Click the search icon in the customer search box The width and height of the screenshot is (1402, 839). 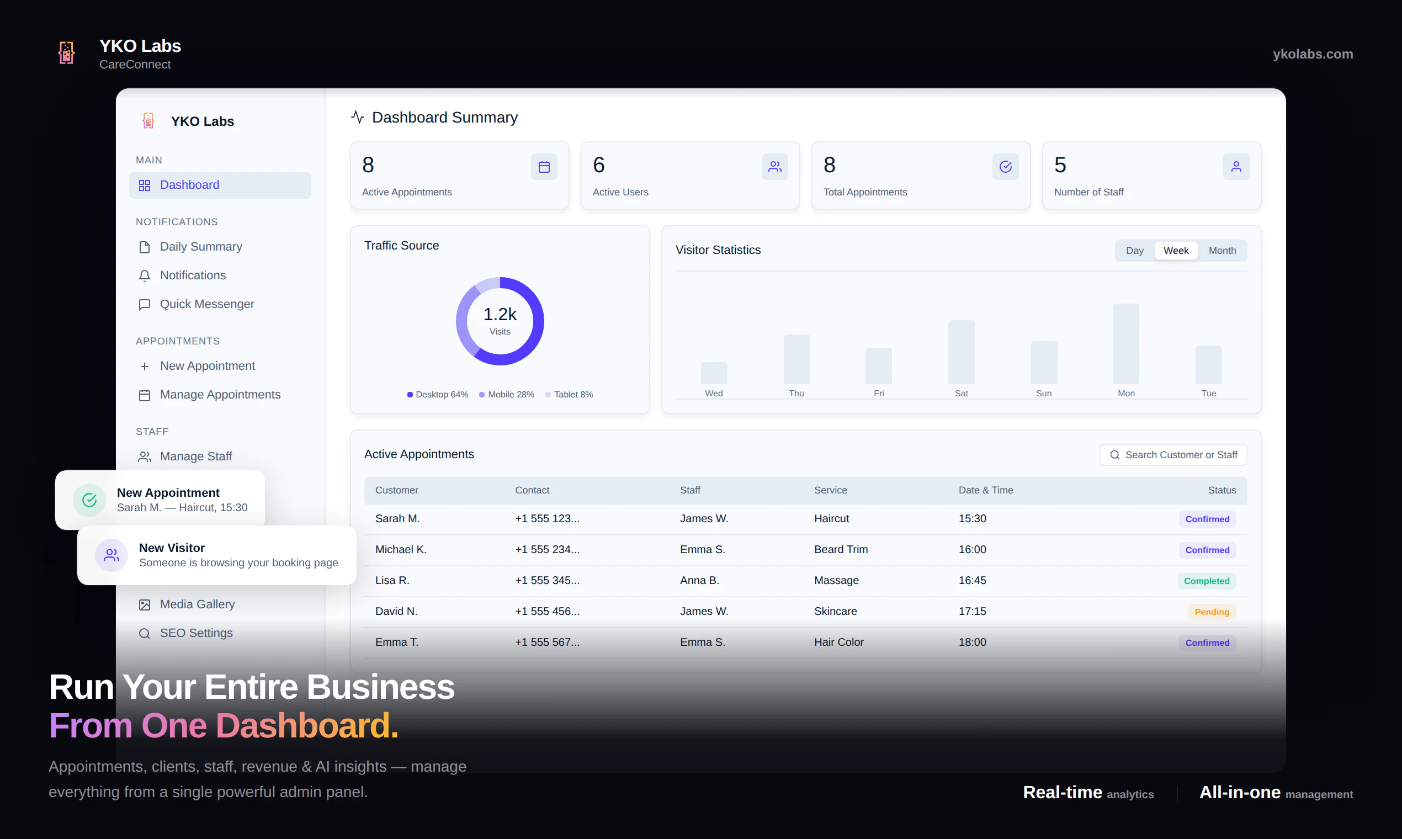[1114, 455]
